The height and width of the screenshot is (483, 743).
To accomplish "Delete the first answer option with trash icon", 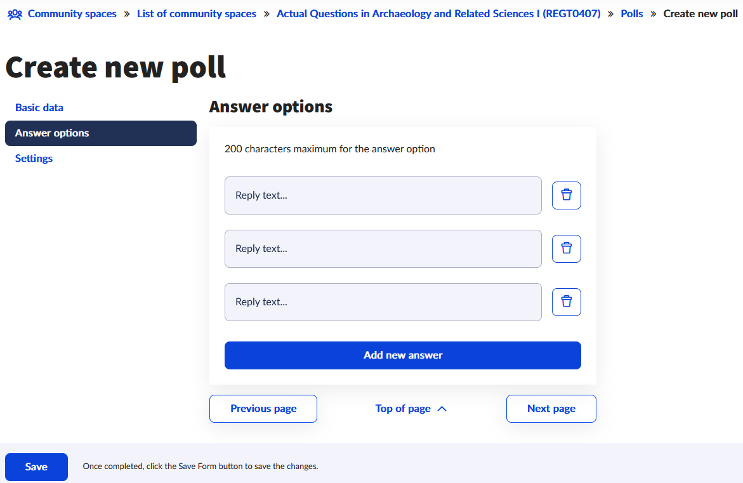I will [566, 195].
